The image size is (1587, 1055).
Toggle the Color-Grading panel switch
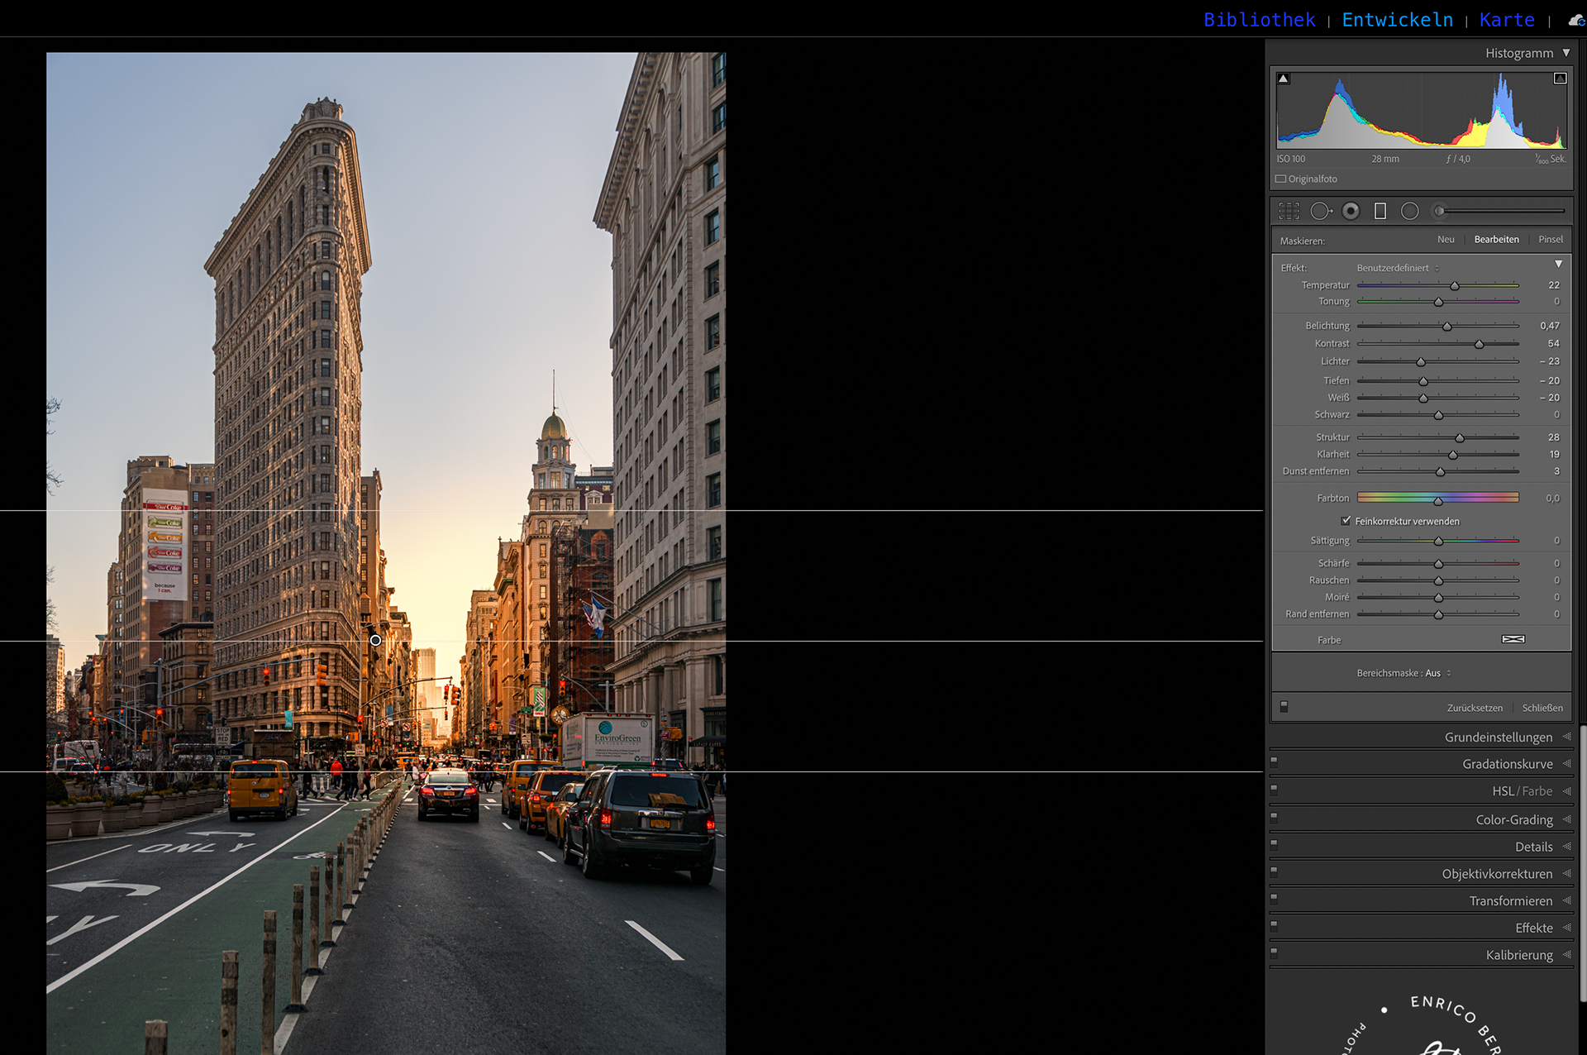pos(1274,817)
